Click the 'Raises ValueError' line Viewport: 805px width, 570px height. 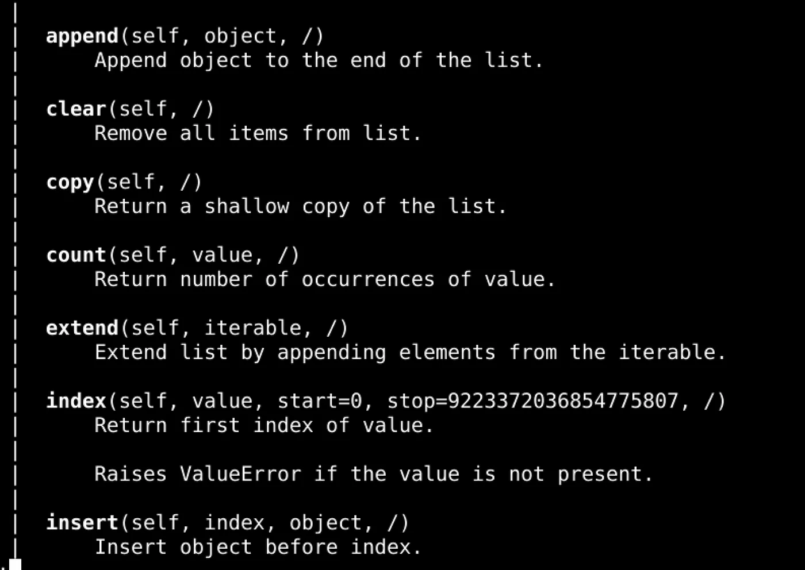tap(373, 474)
